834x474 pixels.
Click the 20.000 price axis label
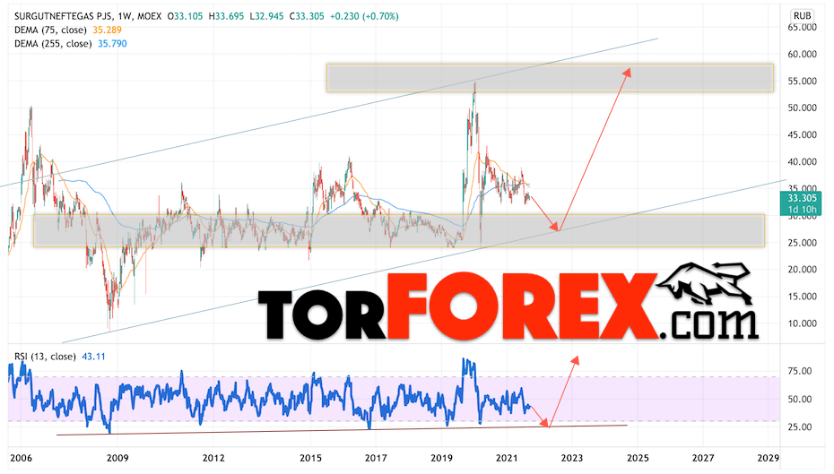click(x=802, y=270)
